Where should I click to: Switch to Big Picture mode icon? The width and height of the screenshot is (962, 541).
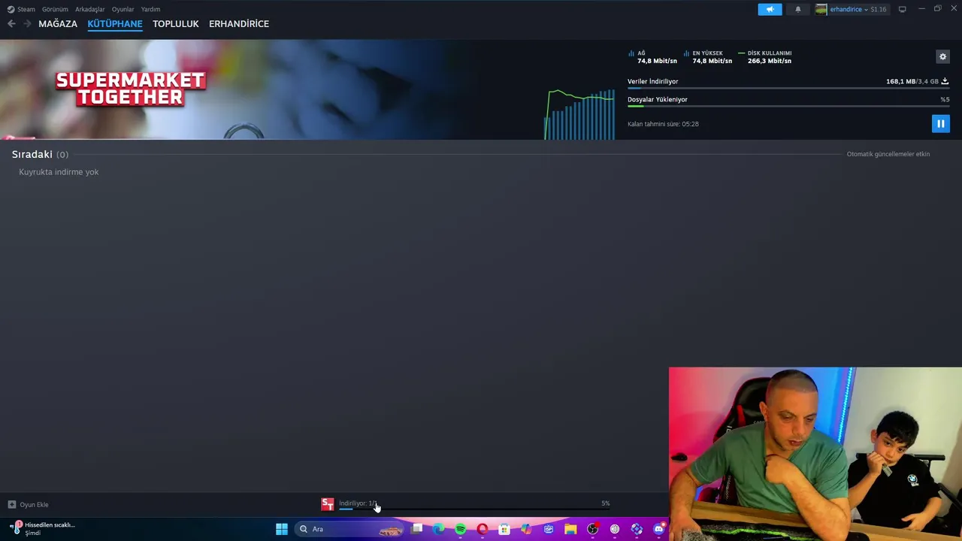click(902, 9)
